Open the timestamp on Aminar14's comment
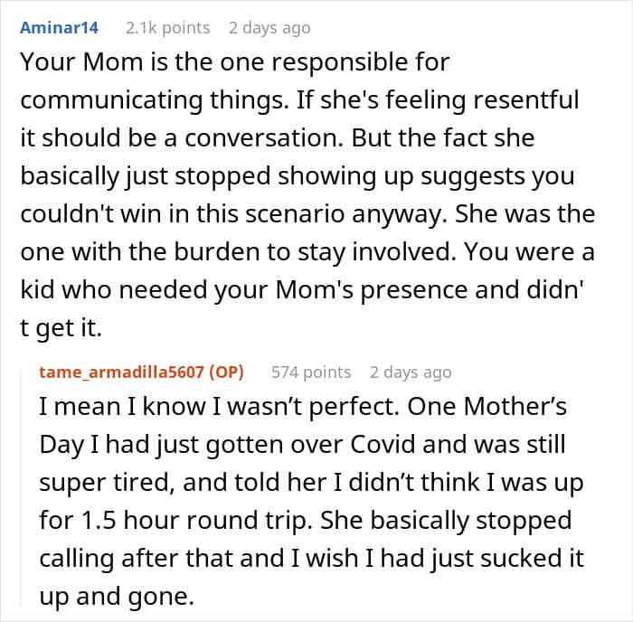This screenshot has width=633, height=622. (x=269, y=28)
